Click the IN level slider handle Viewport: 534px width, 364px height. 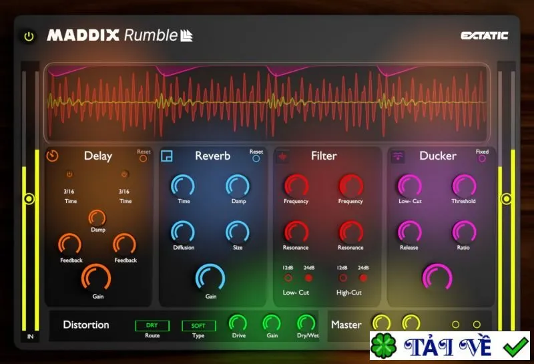tap(29, 199)
